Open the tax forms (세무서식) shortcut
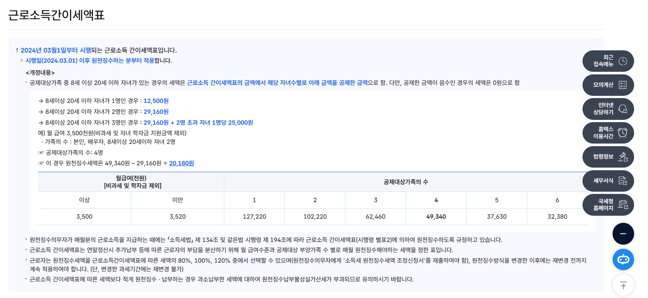The width and height of the screenshot is (648, 298). click(x=608, y=181)
